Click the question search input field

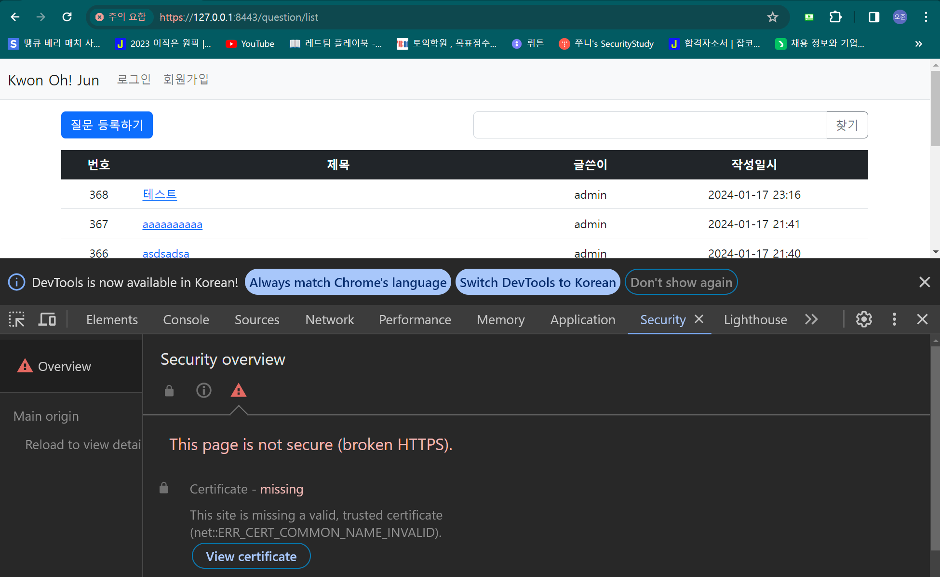pyautogui.click(x=649, y=125)
